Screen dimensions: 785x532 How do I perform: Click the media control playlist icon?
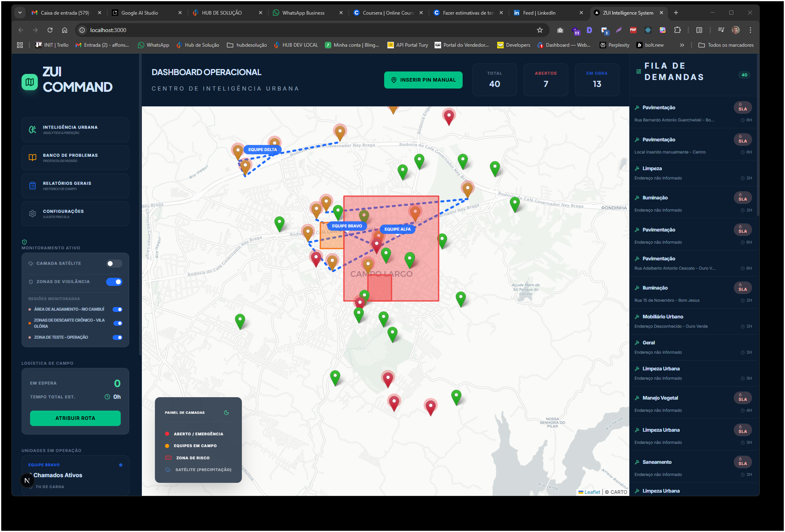[x=721, y=30]
